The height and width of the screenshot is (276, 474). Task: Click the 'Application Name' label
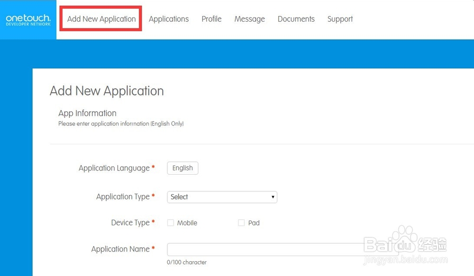(x=120, y=249)
